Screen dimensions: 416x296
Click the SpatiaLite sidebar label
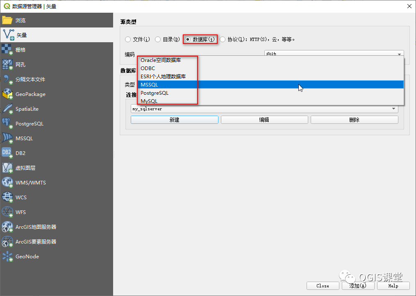(x=27, y=109)
